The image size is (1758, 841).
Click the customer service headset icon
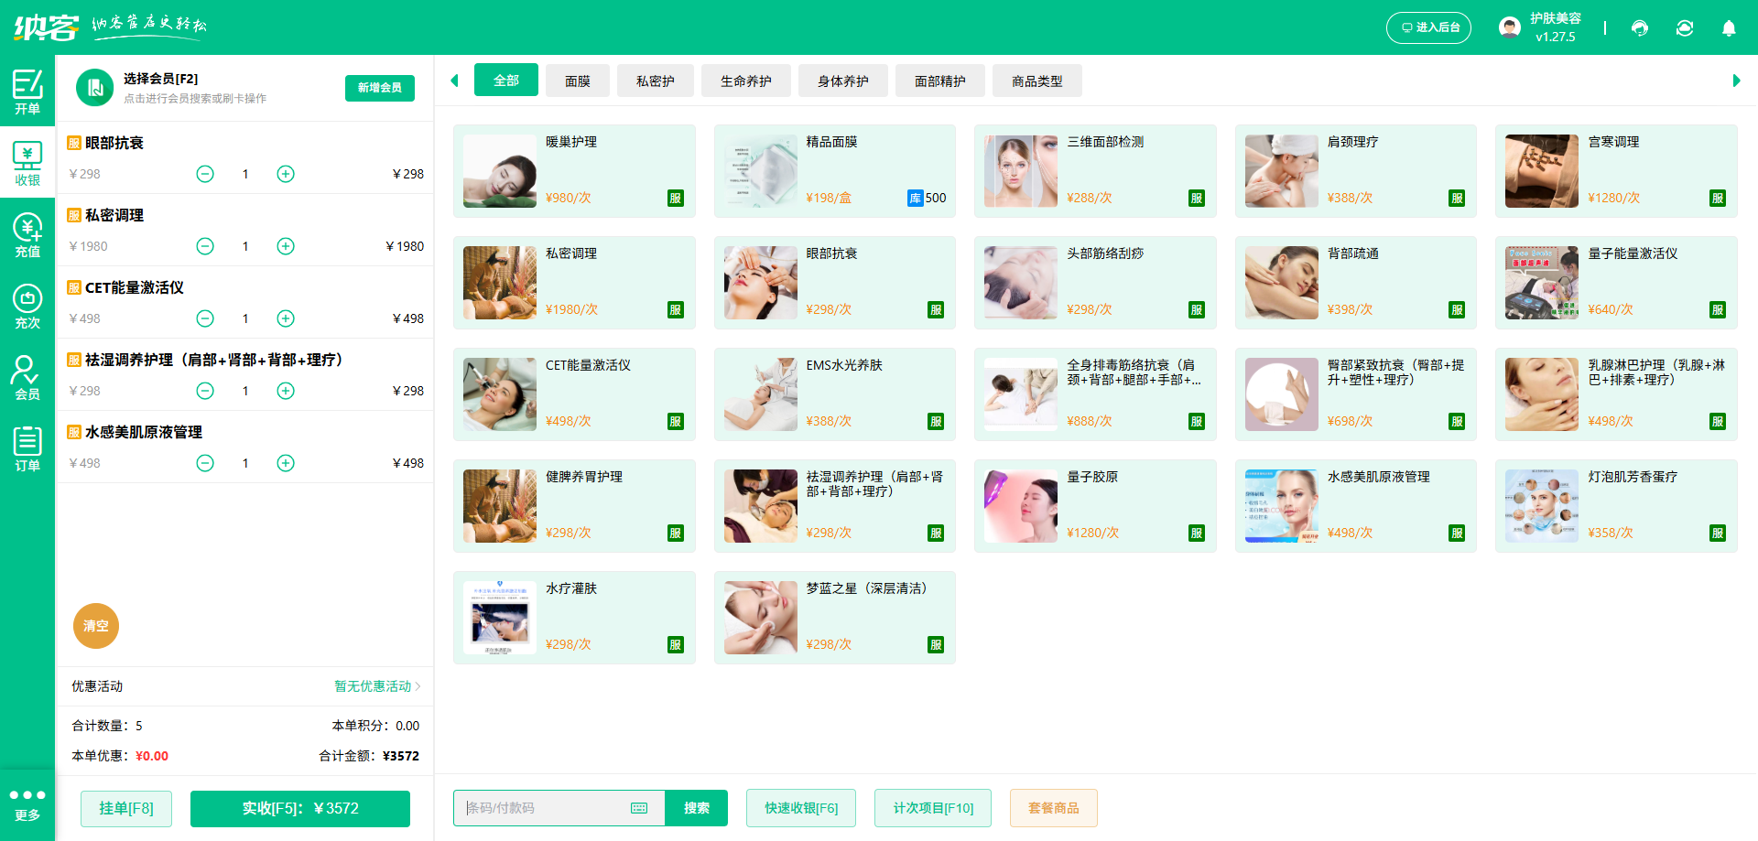point(1640,28)
